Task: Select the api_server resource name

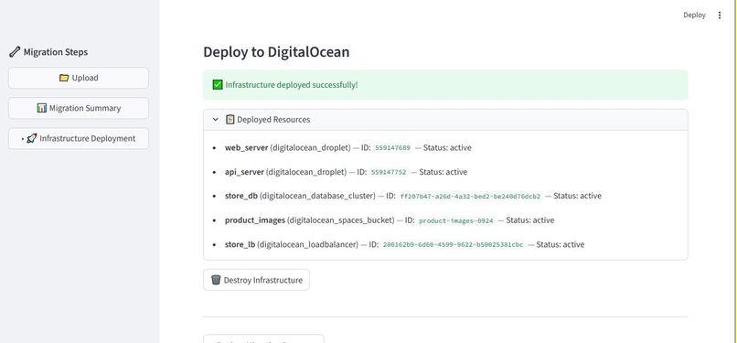Action: (244, 172)
